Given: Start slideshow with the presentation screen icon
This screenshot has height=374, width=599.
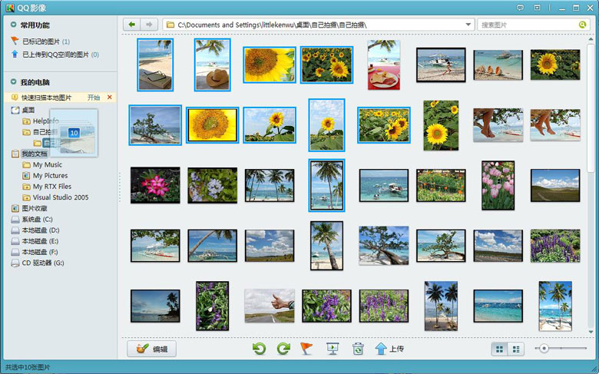Looking at the screenshot, I should coord(333,349).
